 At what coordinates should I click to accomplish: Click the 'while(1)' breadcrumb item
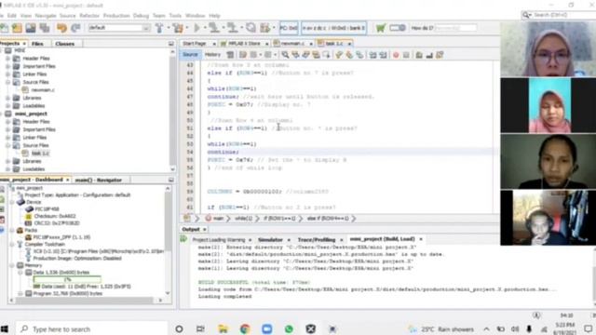pyautogui.click(x=244, y=219)
